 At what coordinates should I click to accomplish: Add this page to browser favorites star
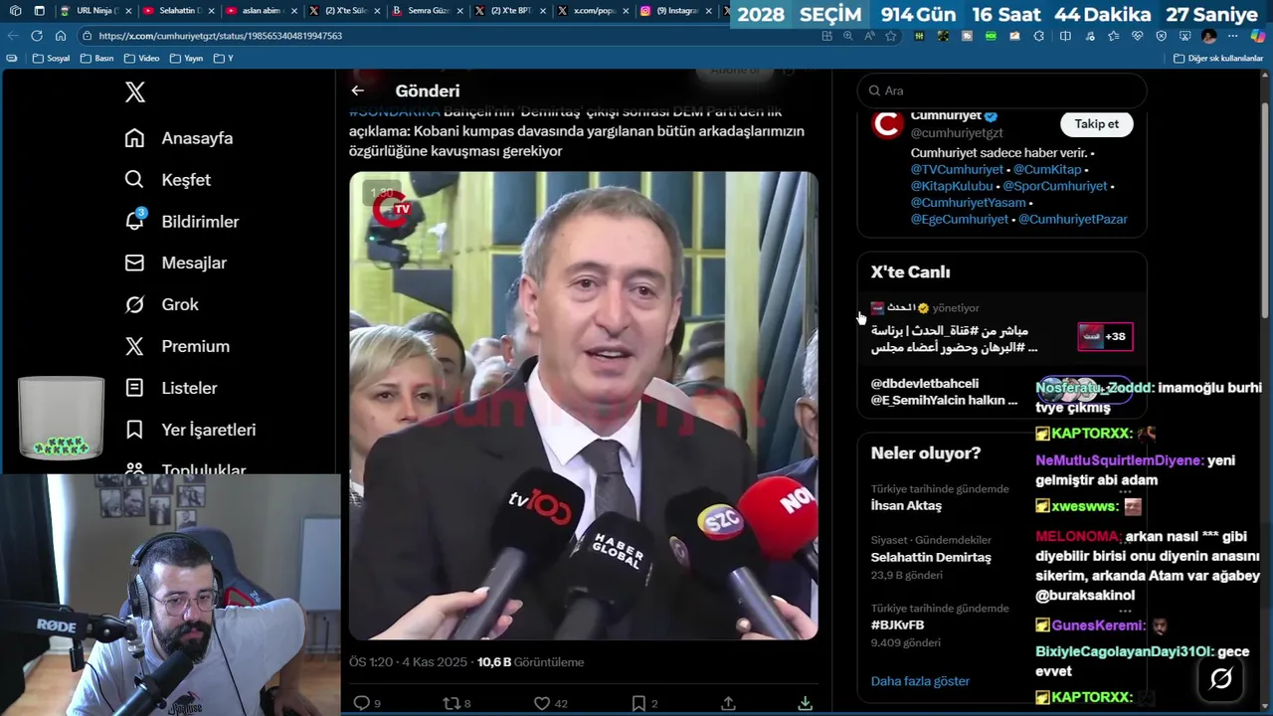pyautogui.click(x=891, y=36)
